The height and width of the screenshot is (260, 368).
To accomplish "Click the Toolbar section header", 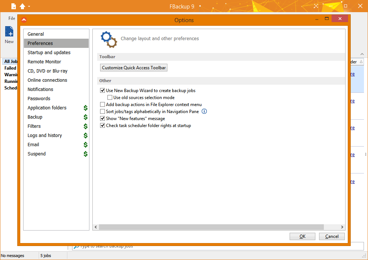I will click(221, 57).
